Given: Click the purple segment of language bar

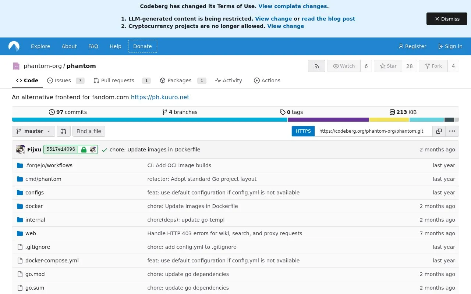Looking at the screenshot, I should tap(328, 120).
